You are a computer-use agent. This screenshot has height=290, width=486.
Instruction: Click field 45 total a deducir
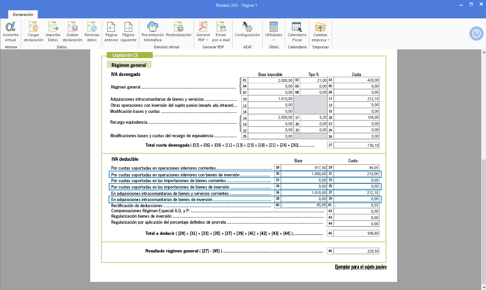coord(356,233)
